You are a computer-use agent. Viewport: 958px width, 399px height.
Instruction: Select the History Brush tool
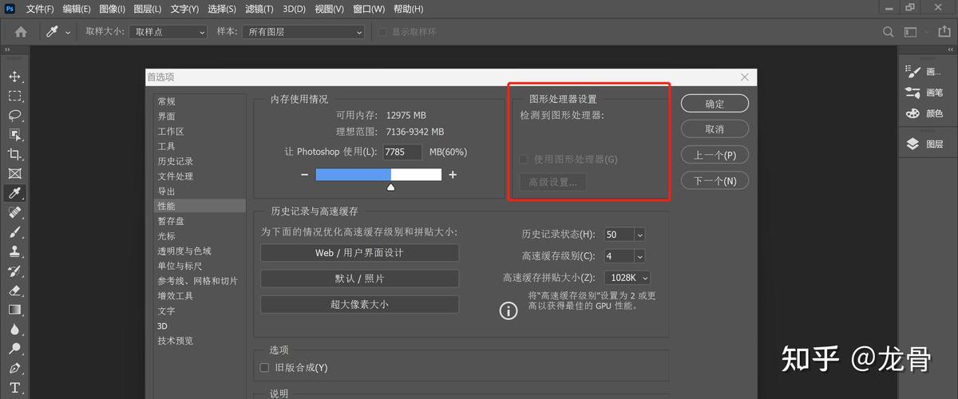(14, 271)
